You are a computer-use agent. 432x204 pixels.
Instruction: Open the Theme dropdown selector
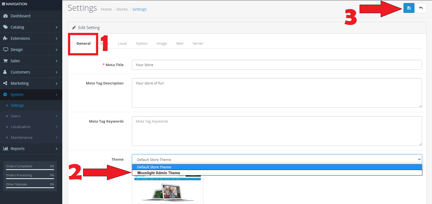(x=276, y=160)
